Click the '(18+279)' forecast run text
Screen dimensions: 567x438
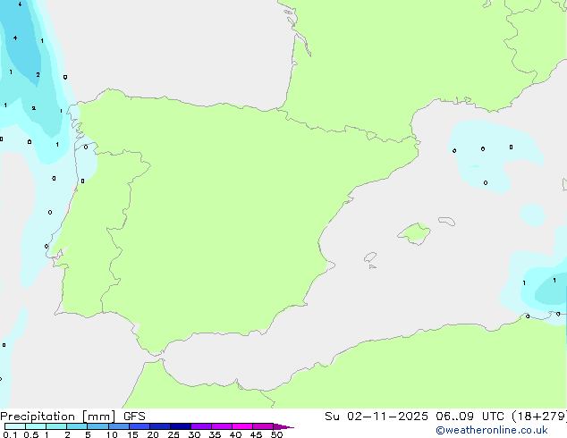tap(539, 417)
